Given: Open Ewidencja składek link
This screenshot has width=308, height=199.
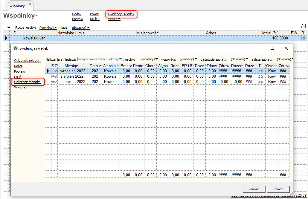Looking at the screenshot, I should click(x=121, y=14).
